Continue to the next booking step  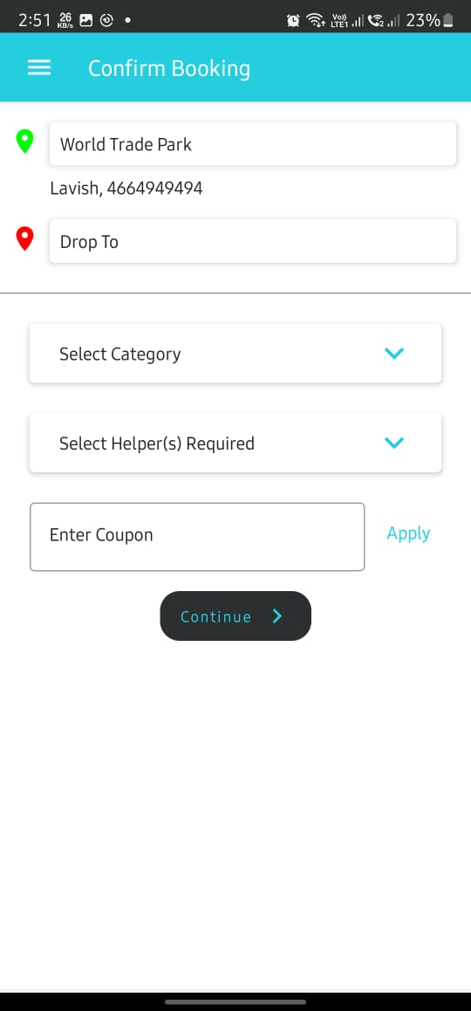tap(235, 616)
